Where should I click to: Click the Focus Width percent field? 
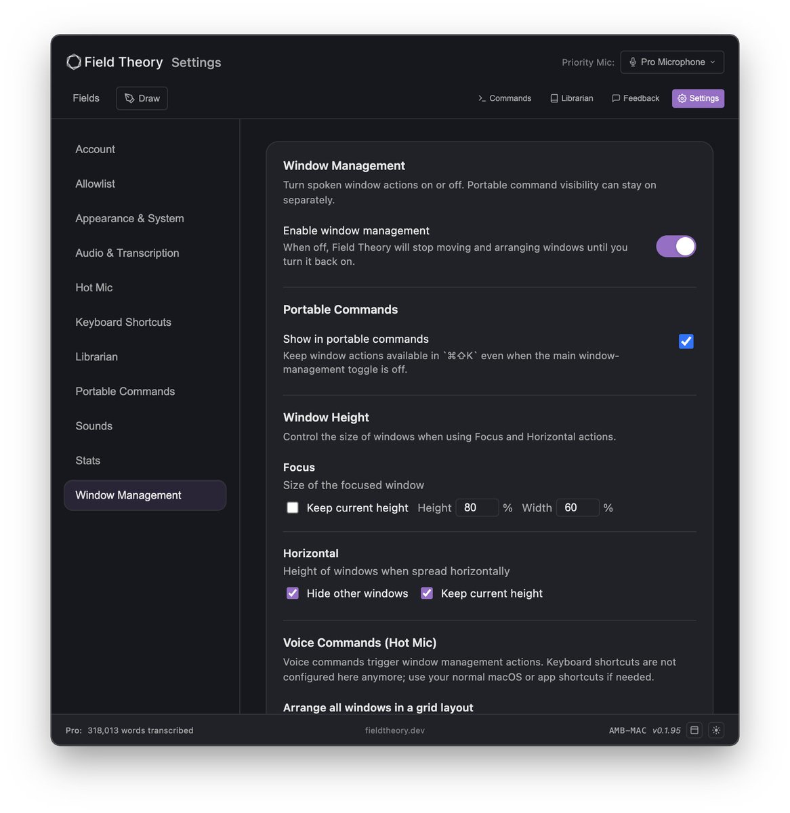click(x=578, y=507)
